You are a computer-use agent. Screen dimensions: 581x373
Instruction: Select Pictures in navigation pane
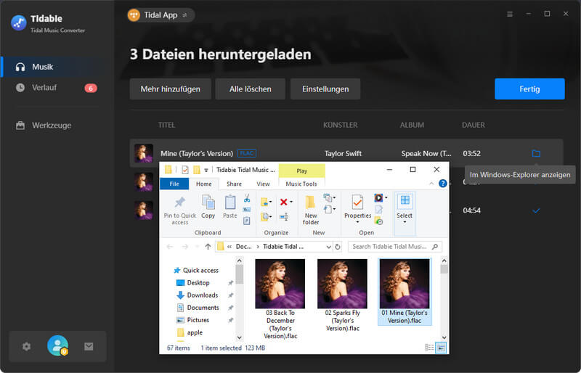tap(198, 320)
